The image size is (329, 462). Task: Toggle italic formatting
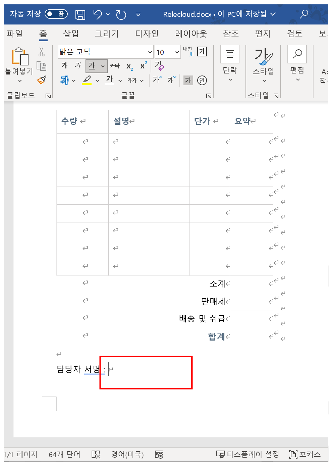[x=78, y=66]
